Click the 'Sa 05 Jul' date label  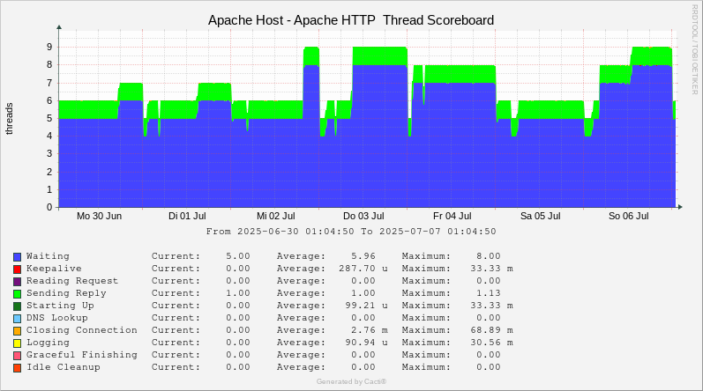540,216
